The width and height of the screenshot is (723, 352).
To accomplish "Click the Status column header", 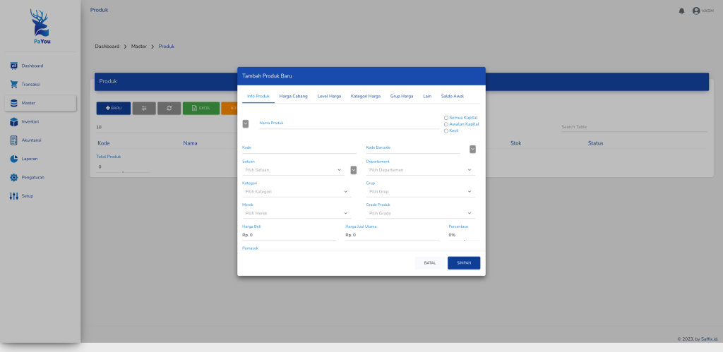I will 595,143.
